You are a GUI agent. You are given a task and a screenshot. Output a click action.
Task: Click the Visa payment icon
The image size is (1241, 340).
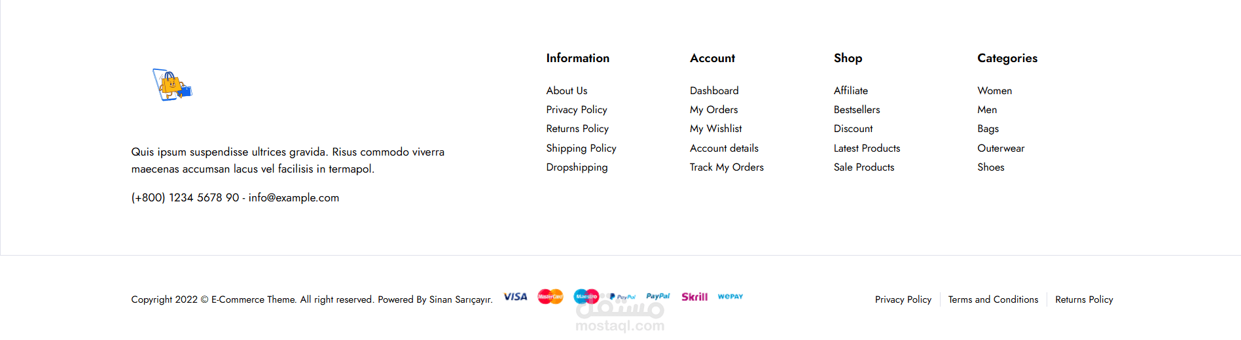click(515, 297)
